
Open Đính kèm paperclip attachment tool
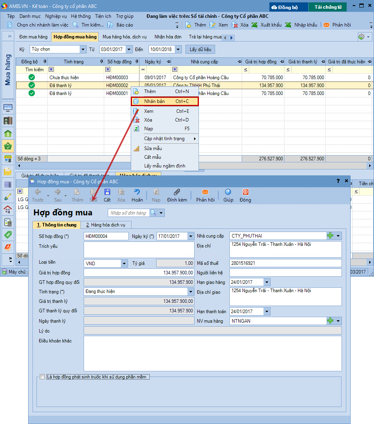click(x=177, y=192)
